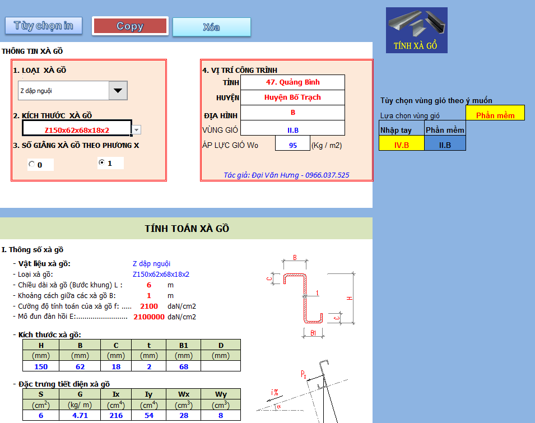This screenshot has height=423, width=535.
Task: Click the yellow IV.B manual cell
Action: 402,143
